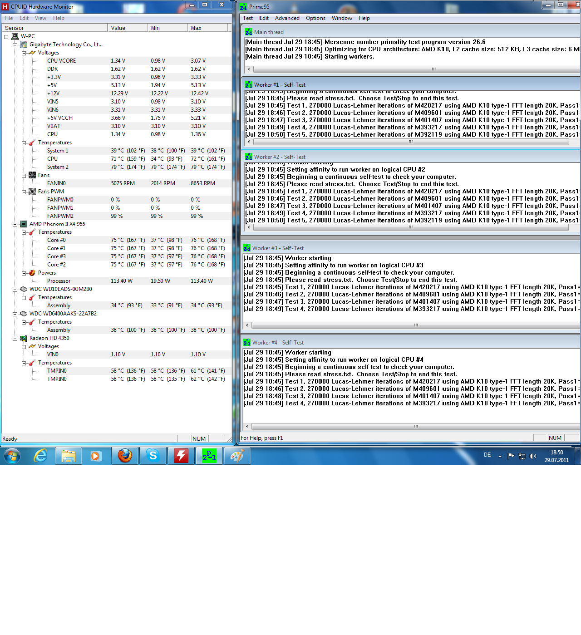Click the WDC WD10EADS hard drive icon
Image resolution: width=581 pixels, height=635 pixels.
(24, 289)
